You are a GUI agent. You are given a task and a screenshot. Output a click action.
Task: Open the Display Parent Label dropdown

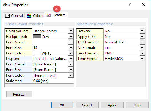click(x=71, y=59)
